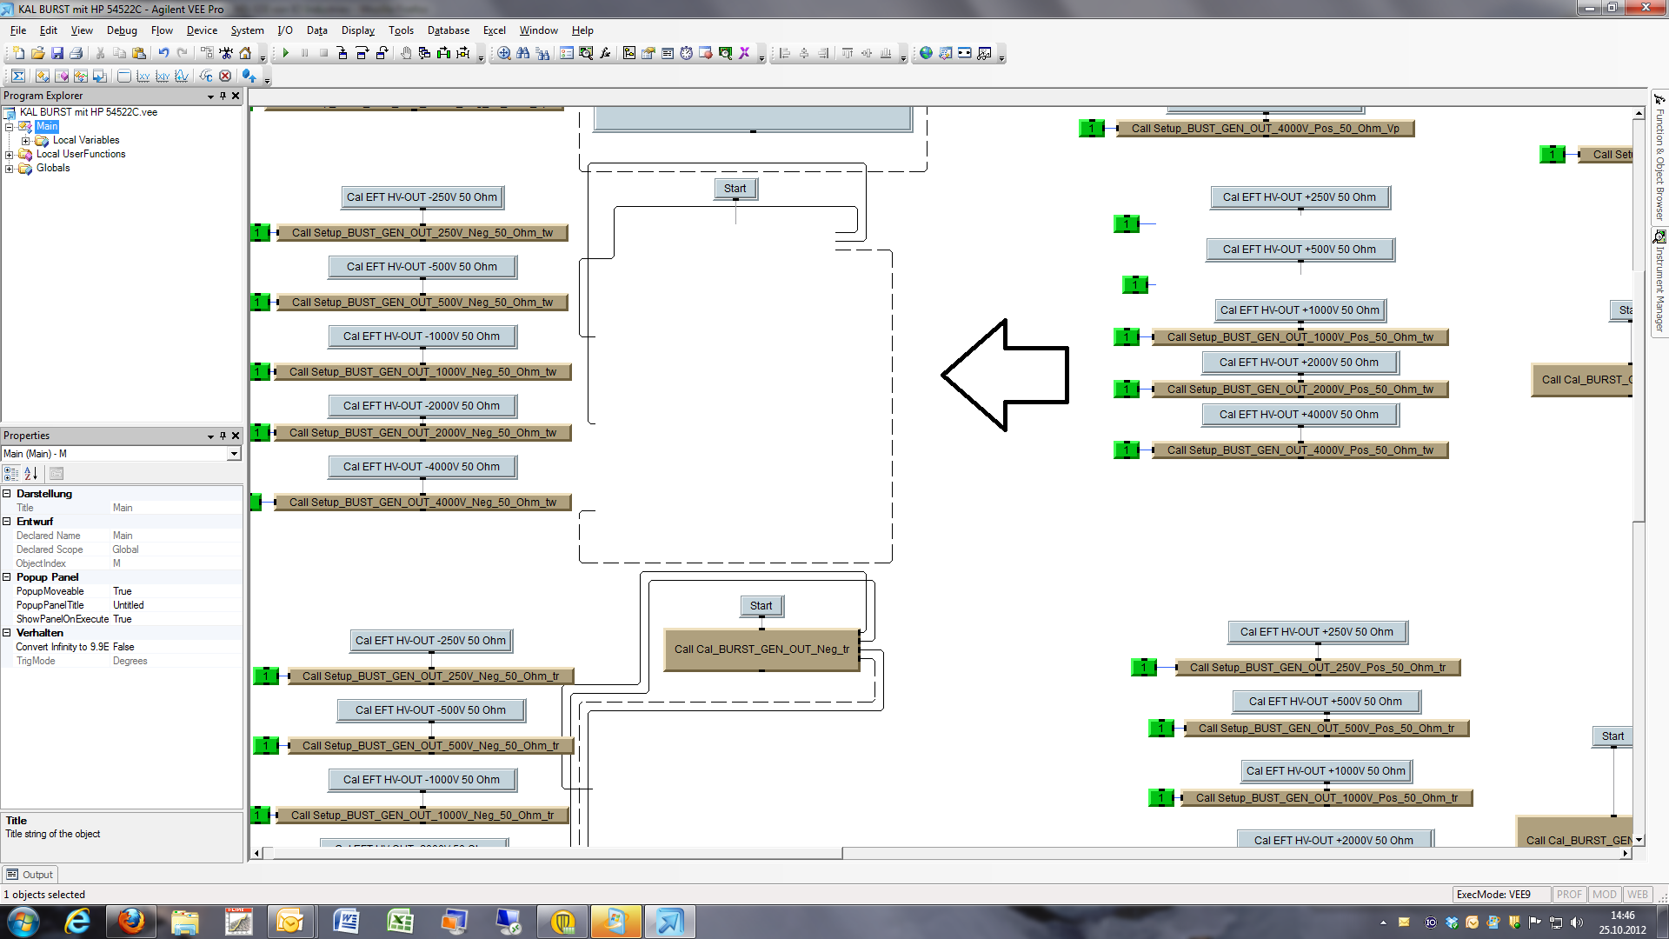
Task: Open the Main (Main) - M dropdown
Action: click(233, 454)
